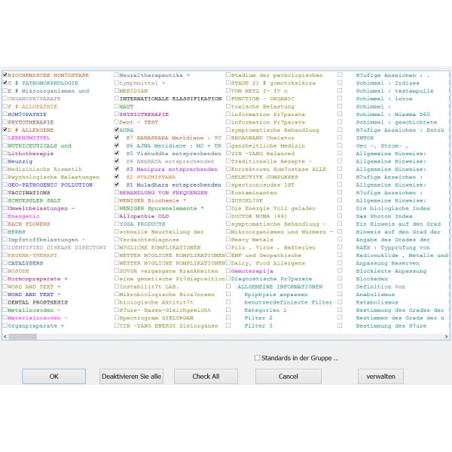Click the horizontal scrollbar of the list

226,337
